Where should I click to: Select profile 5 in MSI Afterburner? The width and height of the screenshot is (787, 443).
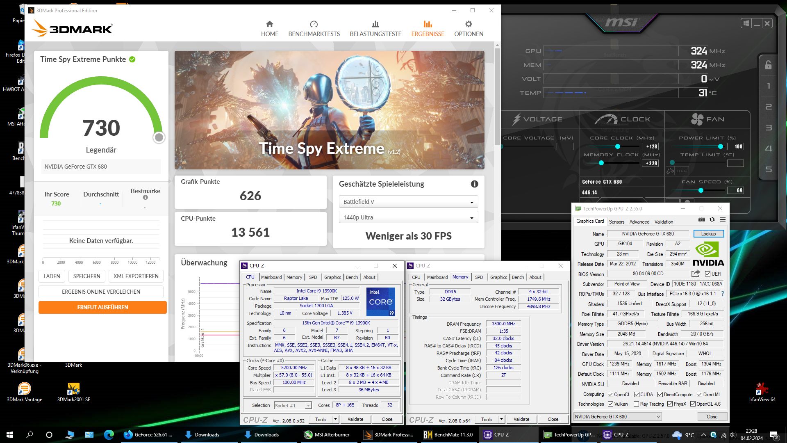pyautogui.click(x=769, y=169)
